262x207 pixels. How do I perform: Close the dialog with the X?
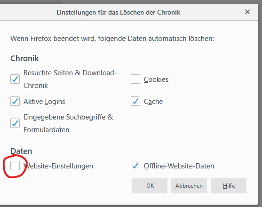247,12
